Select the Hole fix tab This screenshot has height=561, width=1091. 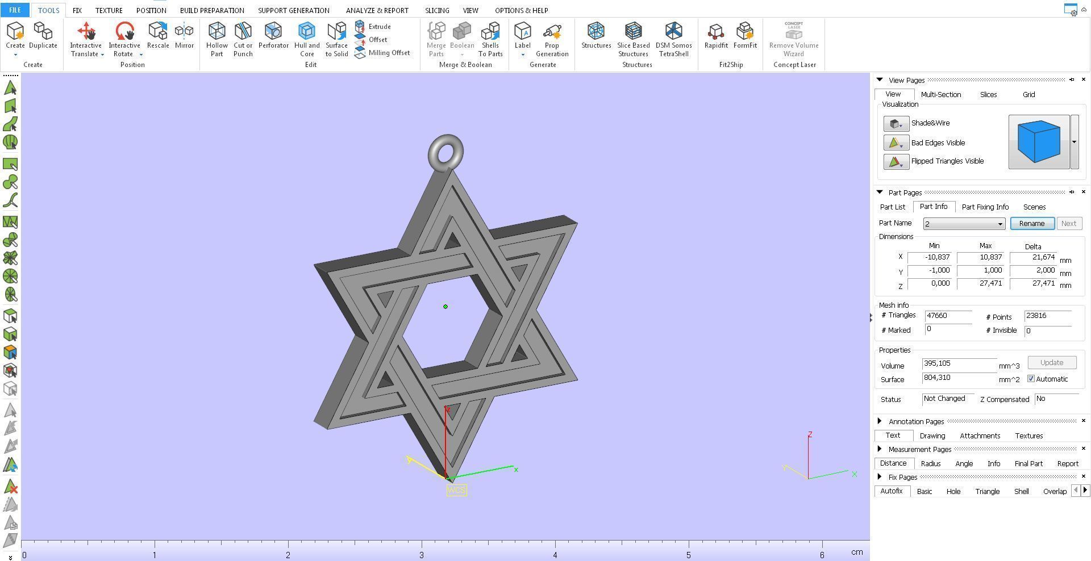point(953,492)
